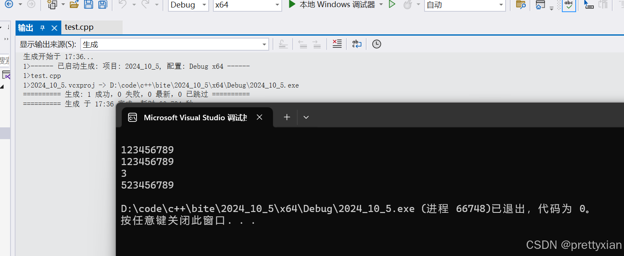This screenshot has height=256, width=624.
Task: Toggle the pin on the 输出 panel tab
Action: tap(42, 28)
